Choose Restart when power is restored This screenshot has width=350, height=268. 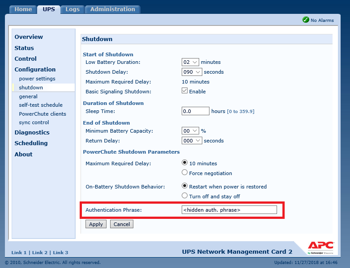click(x=184, y=185)
